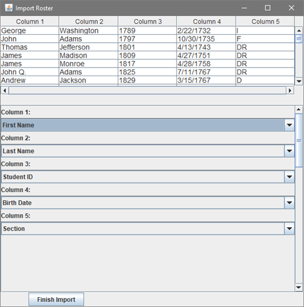Viewport: 304px width, 307px height.
Task: Click mapping panel scroll up arrow
Action: (x=298, y=110)
